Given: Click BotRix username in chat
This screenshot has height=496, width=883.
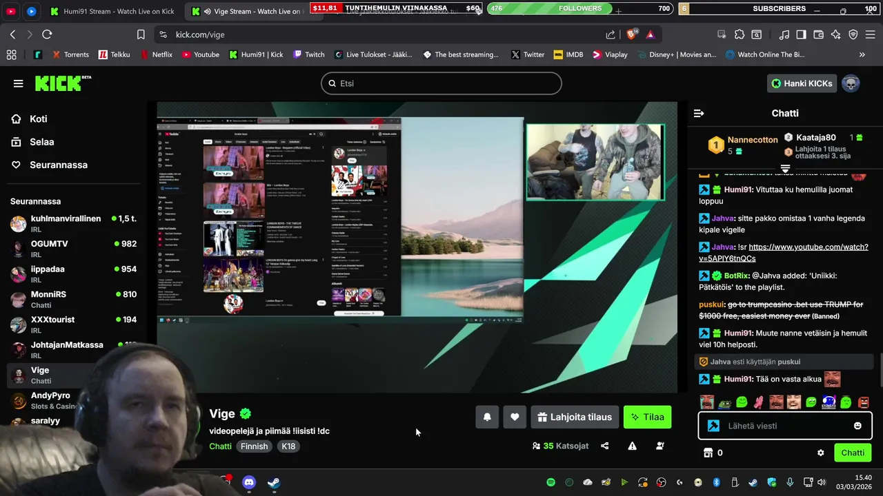Looking at the screenshot, I should [737, 276].
